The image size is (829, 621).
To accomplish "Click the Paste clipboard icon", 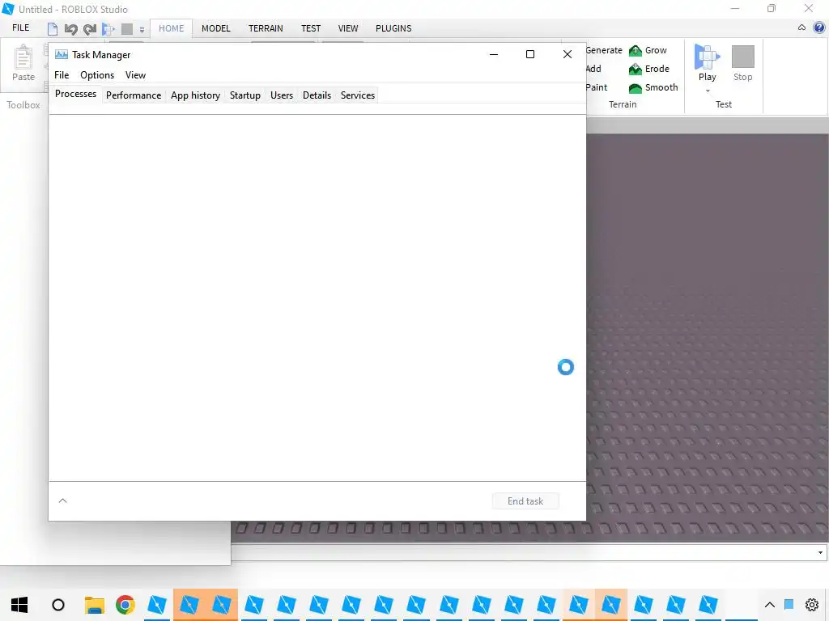I will click(23, 57).
